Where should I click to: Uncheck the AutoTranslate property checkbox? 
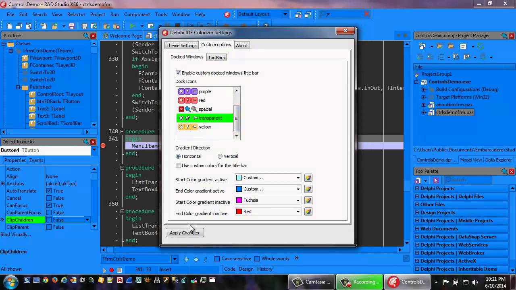click(49, 191)
